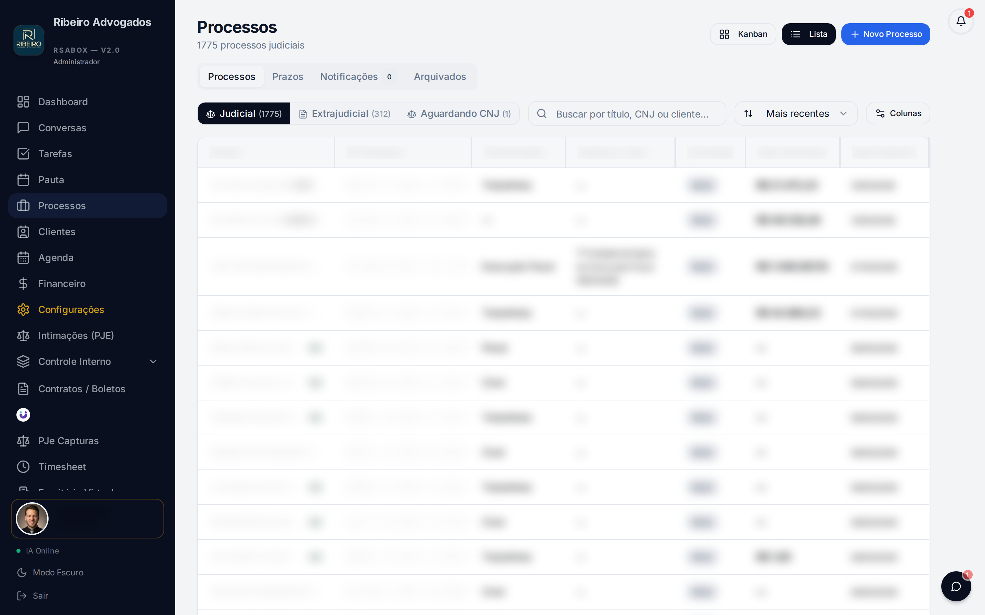
Task: Click the Lista list icon
Action: point(796,34)
